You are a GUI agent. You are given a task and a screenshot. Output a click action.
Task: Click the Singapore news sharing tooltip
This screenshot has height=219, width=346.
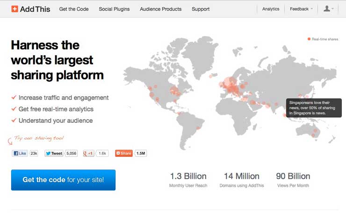[314, 108]
